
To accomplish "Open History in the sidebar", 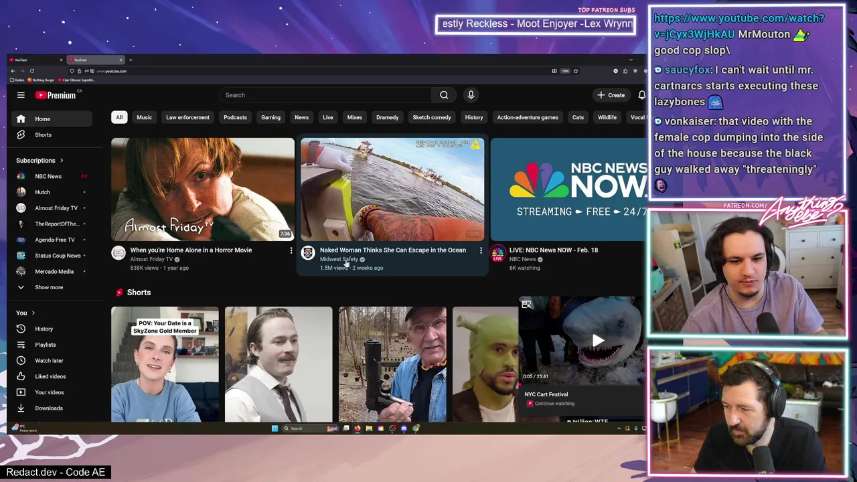I will coord(52,329).
